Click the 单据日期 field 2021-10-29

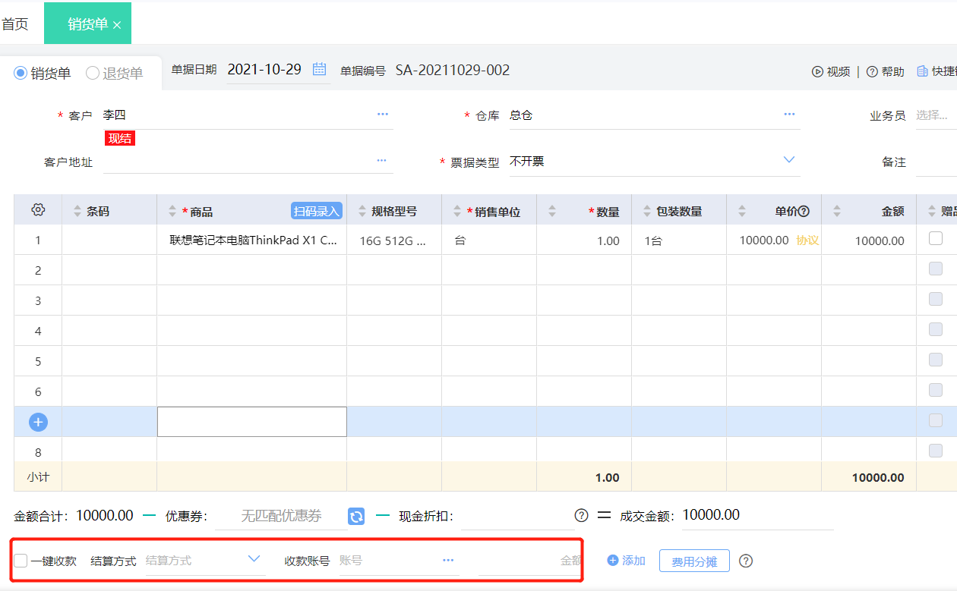pyautogui.click(x=278, y=70)
